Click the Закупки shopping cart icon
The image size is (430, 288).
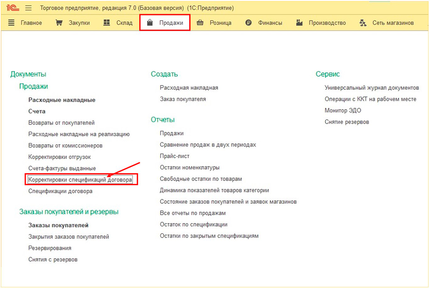[x=59, y=23]
